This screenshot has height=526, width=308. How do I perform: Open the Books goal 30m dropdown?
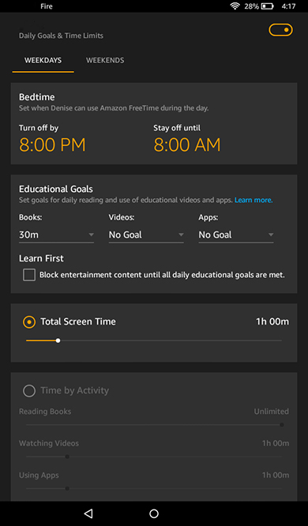click(x=56, y=235)
